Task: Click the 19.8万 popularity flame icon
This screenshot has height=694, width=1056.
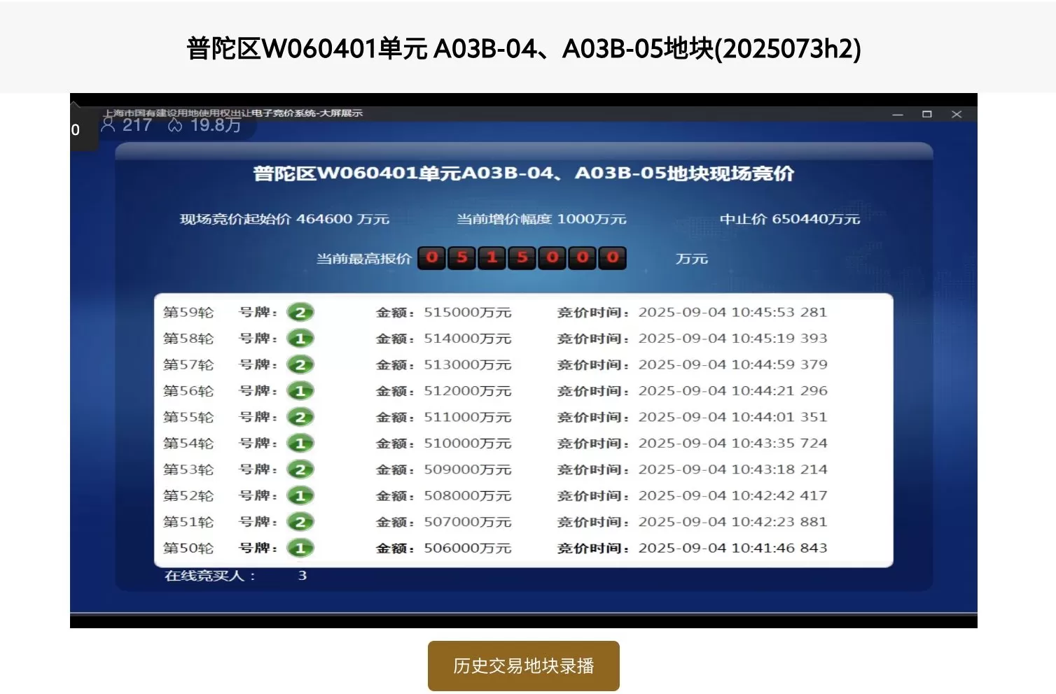Action: [x=175, y=125]
